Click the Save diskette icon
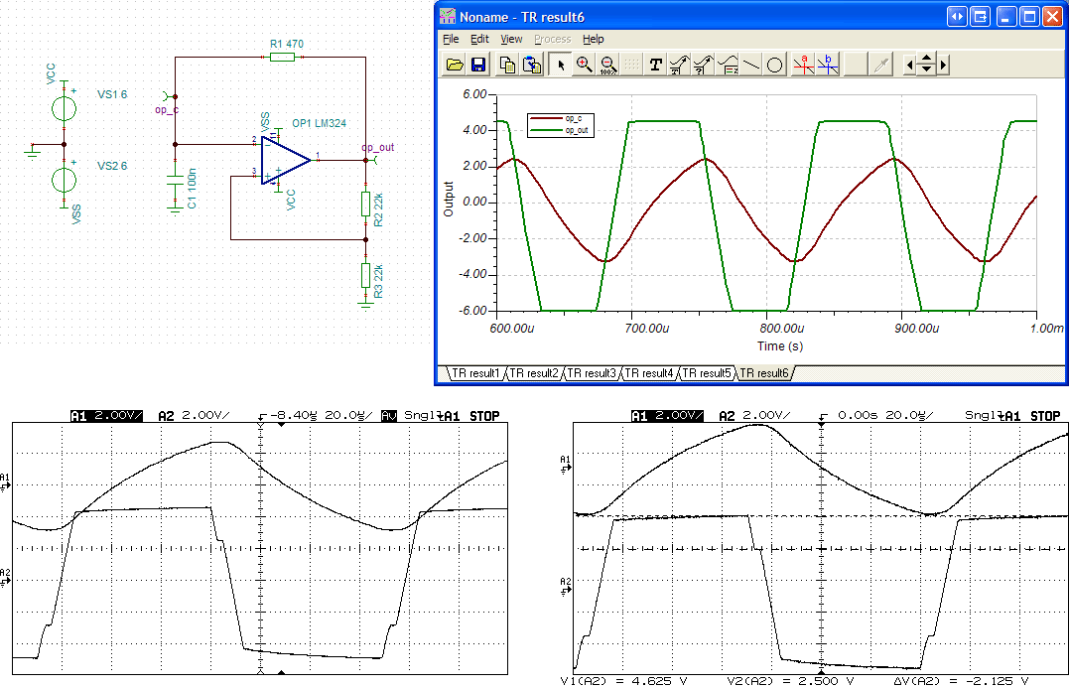The width and height of the screenshot is (1069, 688). [x=477, y=65]
